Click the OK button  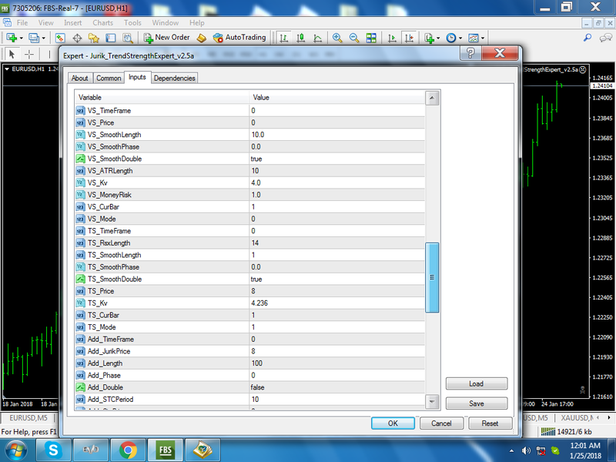point(393,423)
